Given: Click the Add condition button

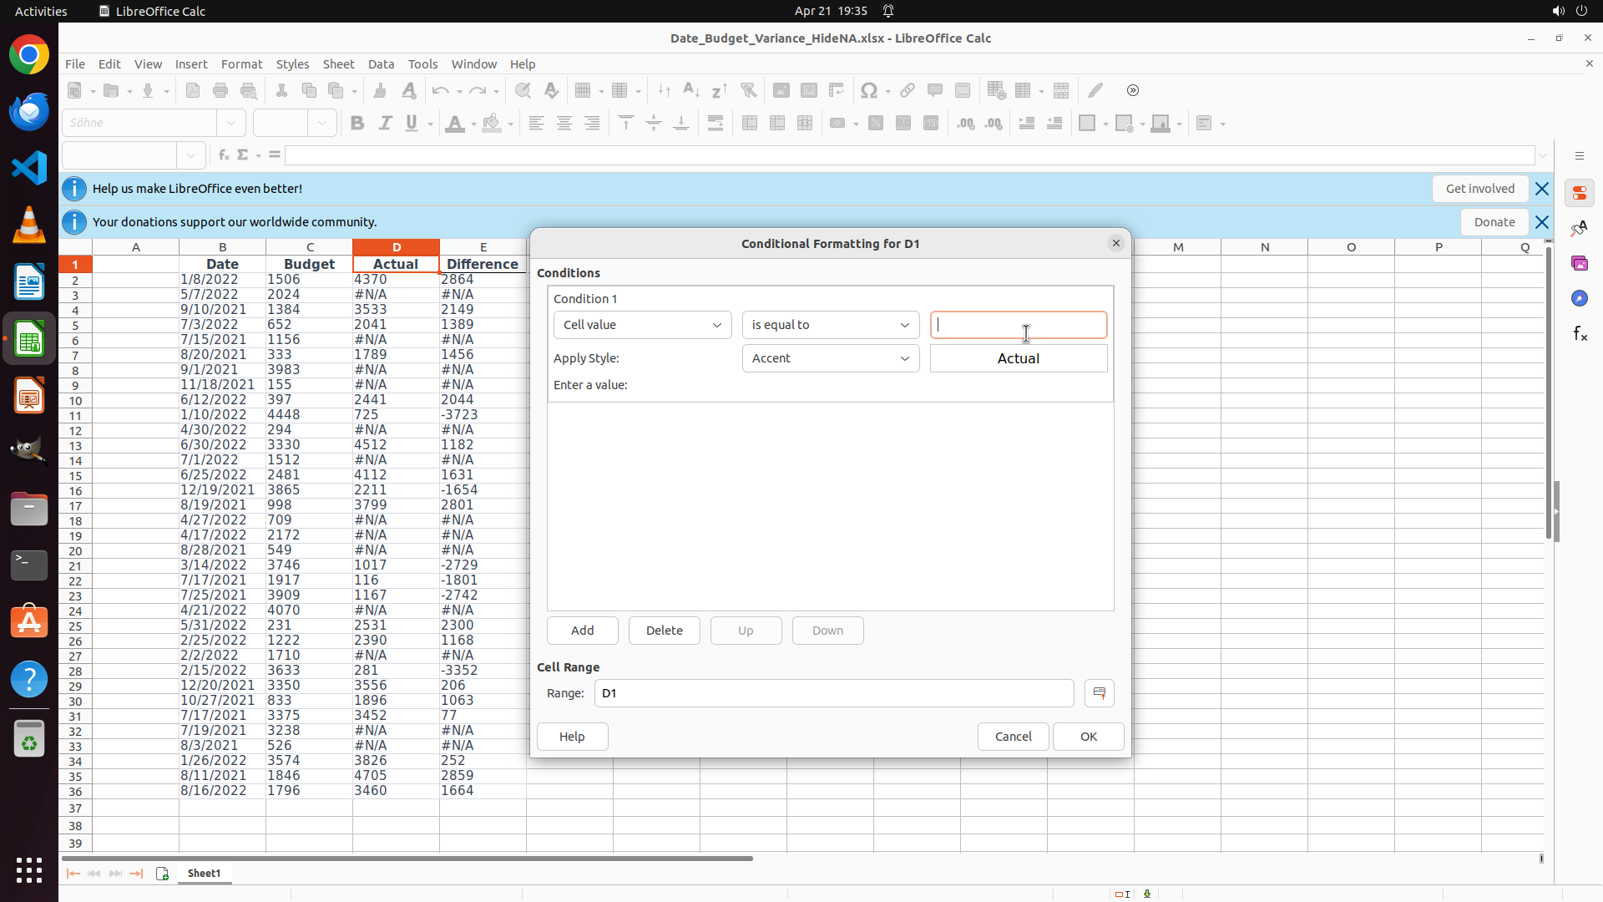Looking at the screenshot, I should [x=582, y=631].
